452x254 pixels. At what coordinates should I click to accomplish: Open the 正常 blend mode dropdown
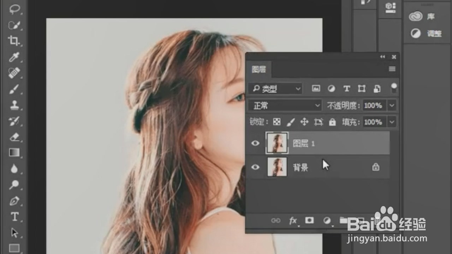[285, 105]
